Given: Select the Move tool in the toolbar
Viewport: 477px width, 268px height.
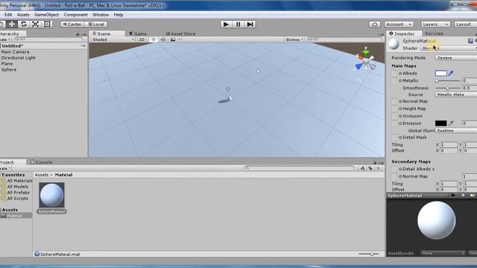Looking at the screenshot, I should 12,25.
